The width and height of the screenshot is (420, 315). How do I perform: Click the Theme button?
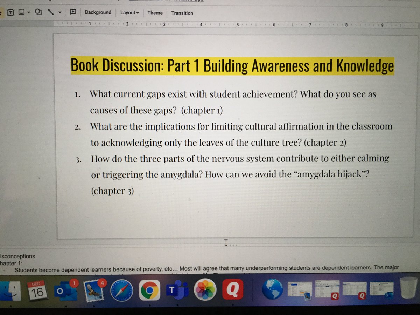pyautogui.click(x=155, y=13)
